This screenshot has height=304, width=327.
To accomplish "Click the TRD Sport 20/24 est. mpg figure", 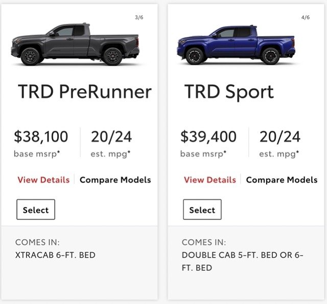I will pos(279,137).
